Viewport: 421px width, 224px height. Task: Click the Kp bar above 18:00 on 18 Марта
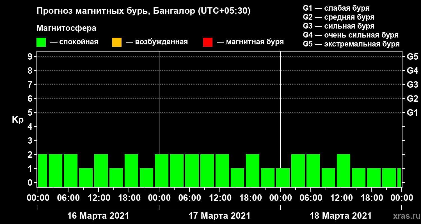tap(374, 178)
